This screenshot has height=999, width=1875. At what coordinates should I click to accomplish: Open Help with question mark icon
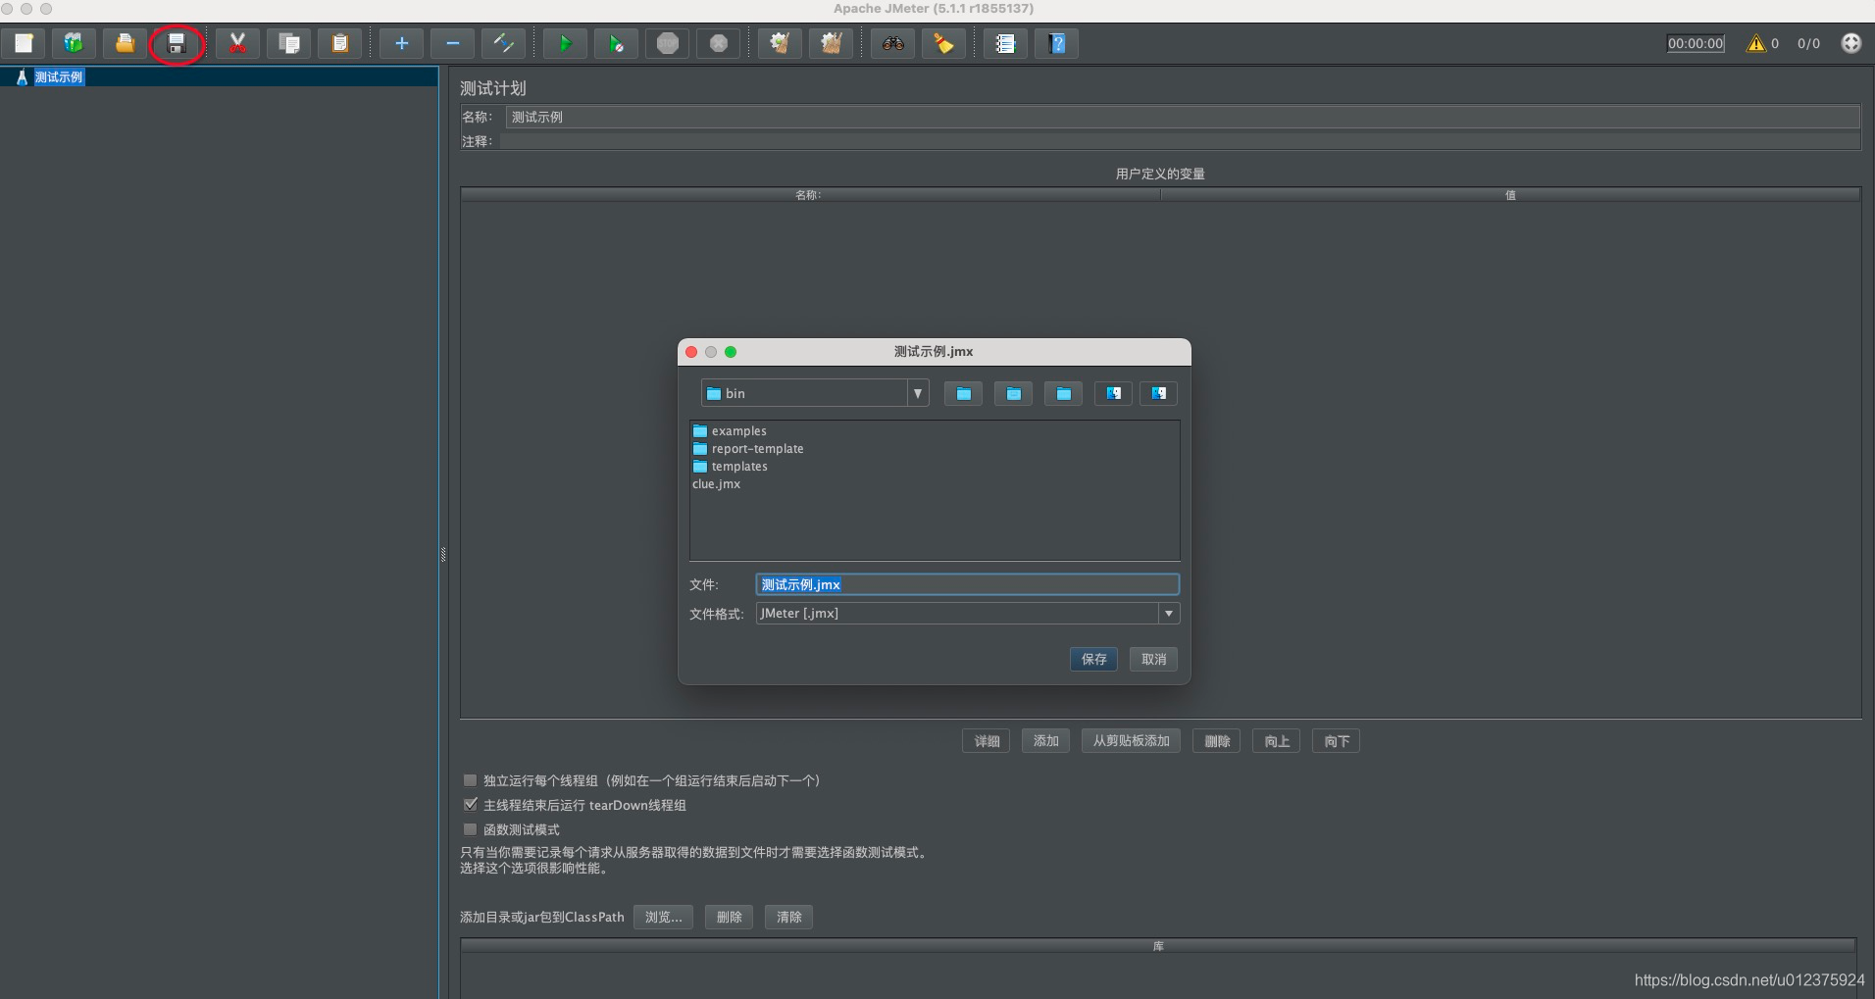coord(1056,43)
